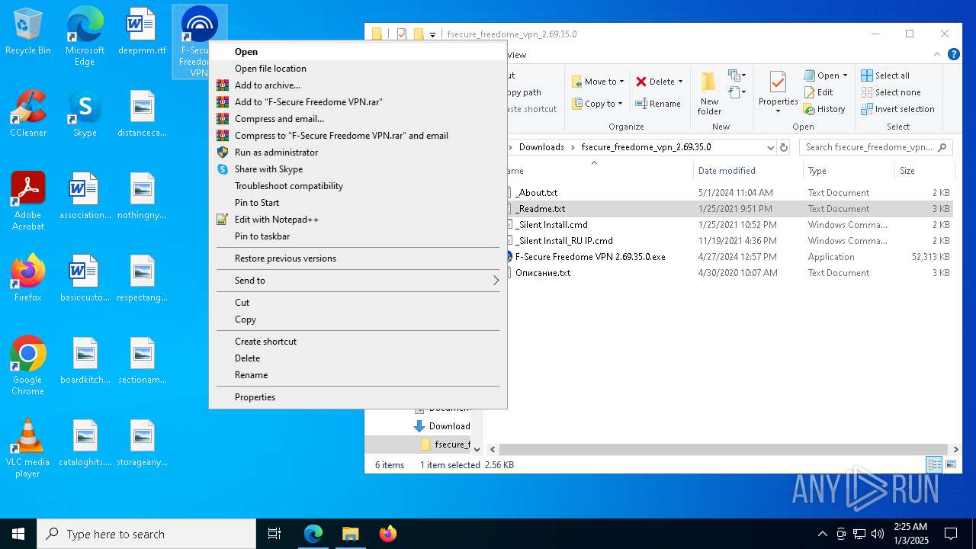Choose Open file location
This screenshot has height=549, width=976.
(x=358, y=69)
